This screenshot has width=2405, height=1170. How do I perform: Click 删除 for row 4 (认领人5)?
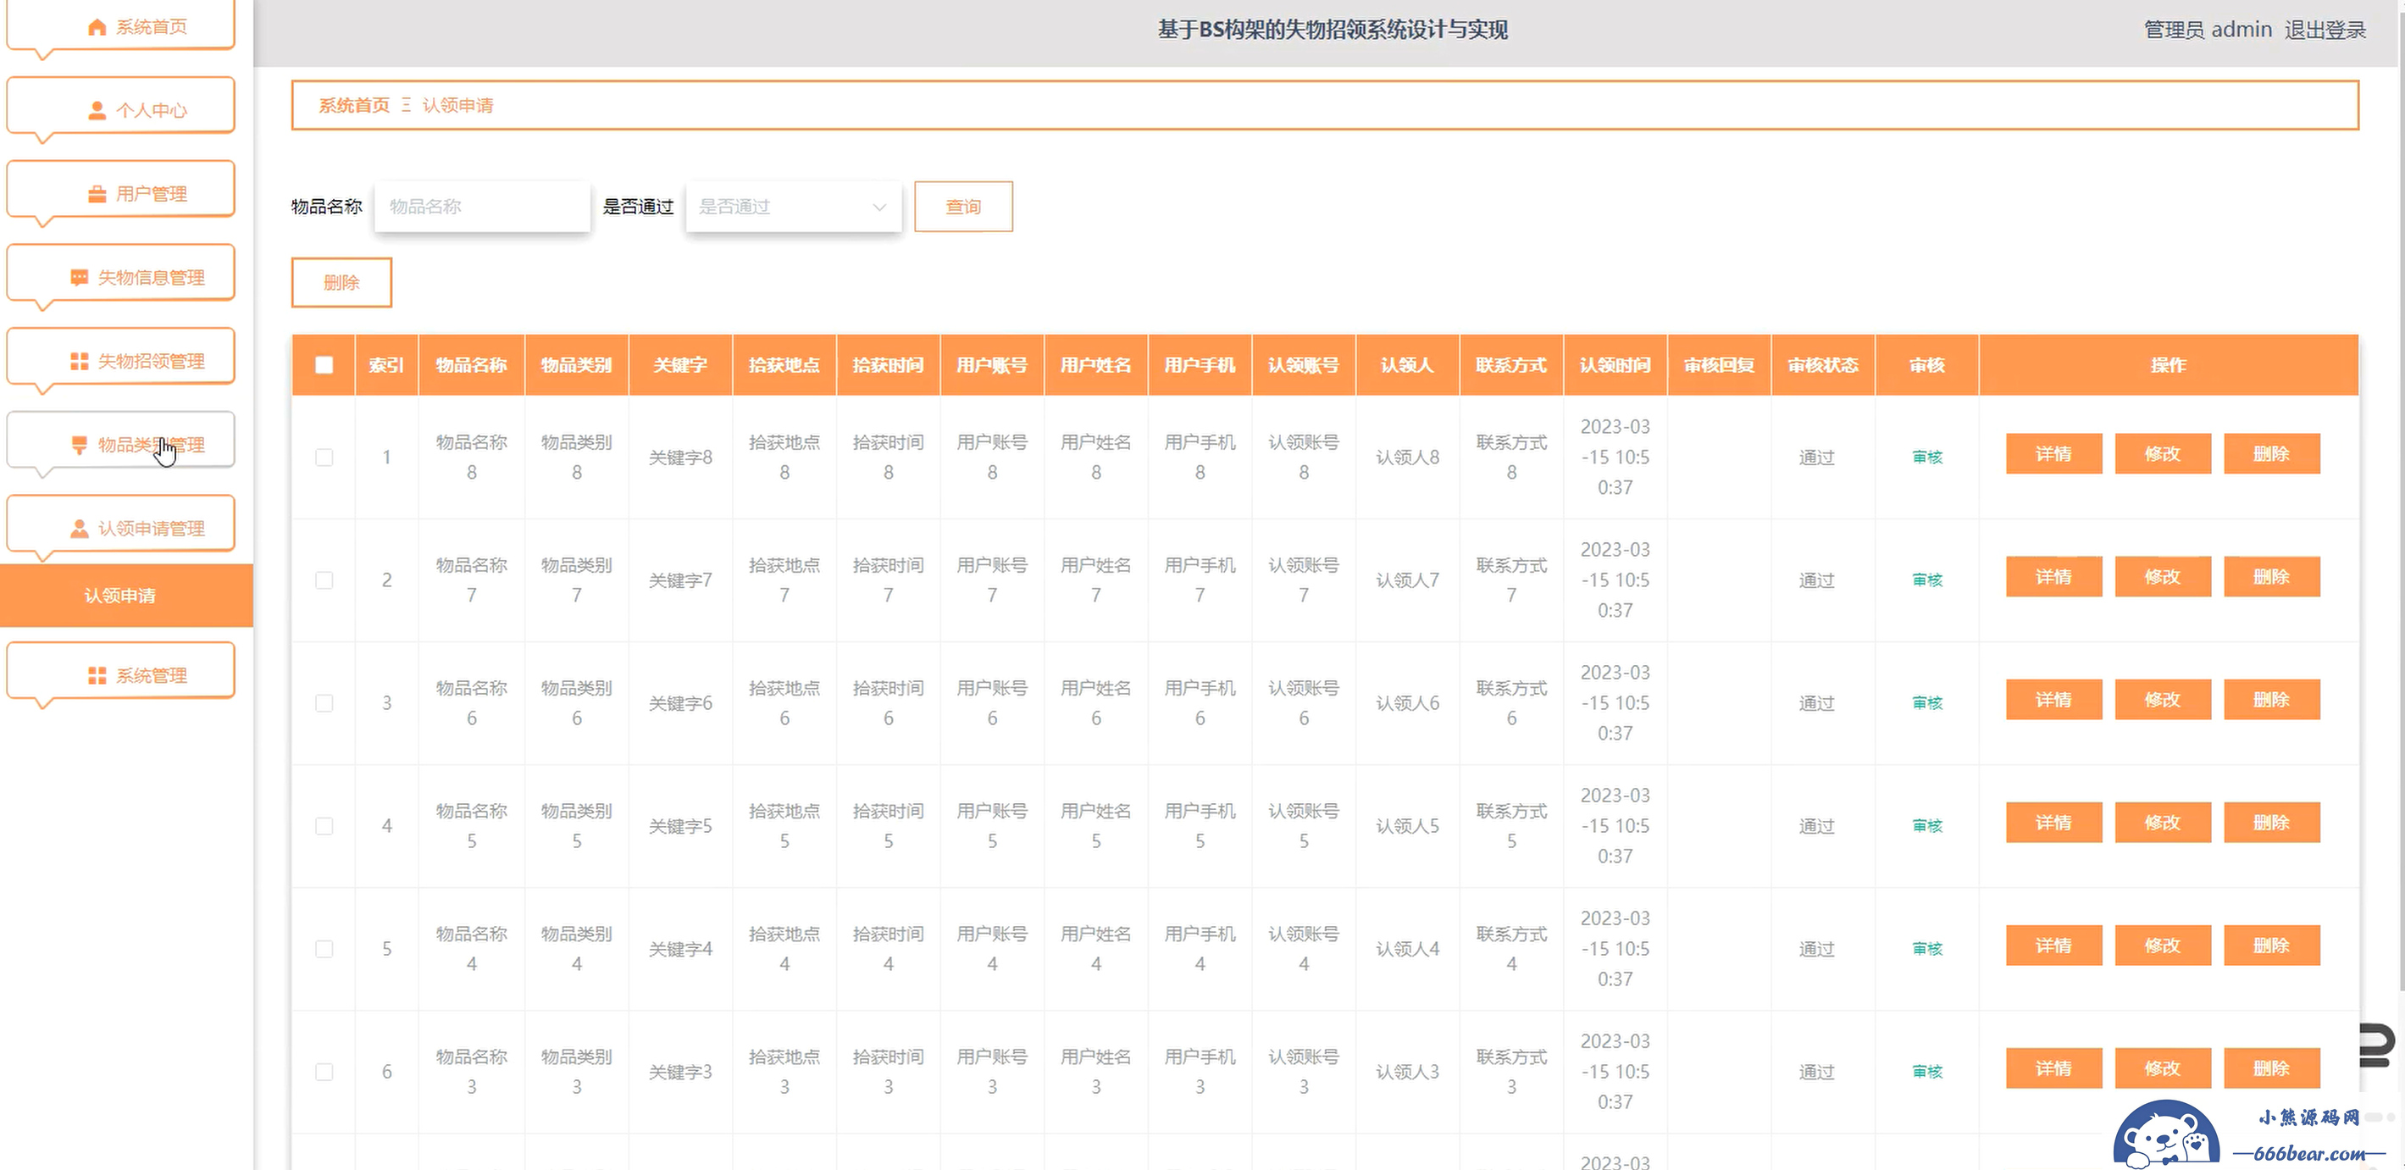tap(2271, 823)
